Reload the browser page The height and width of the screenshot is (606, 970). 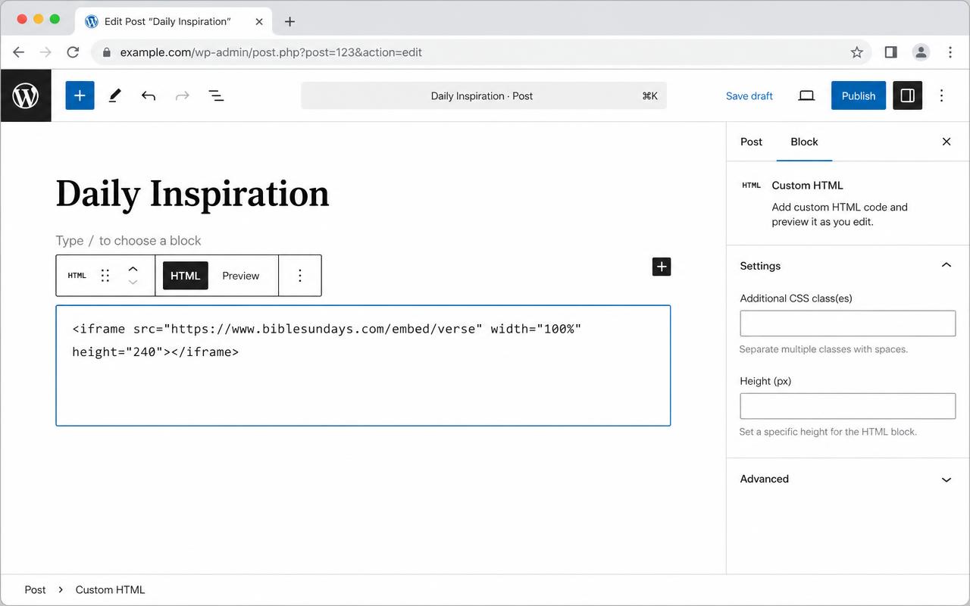73,52
